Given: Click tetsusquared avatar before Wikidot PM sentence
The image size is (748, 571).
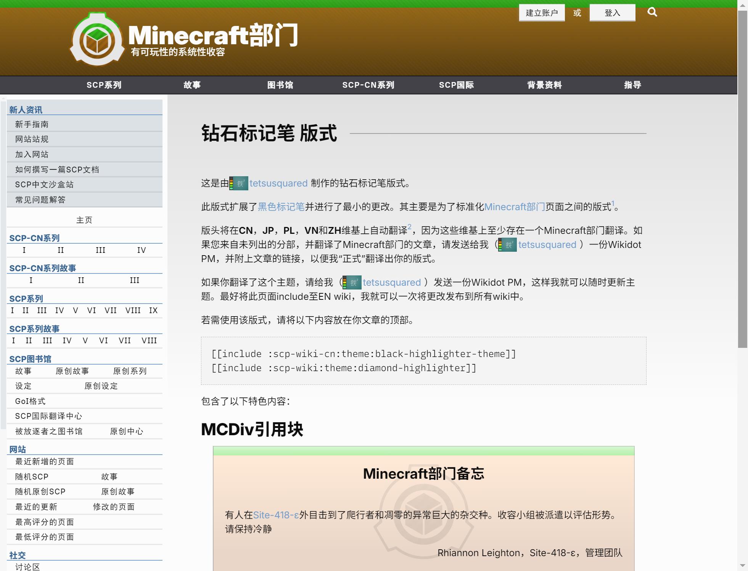Looking at the screenshot, I should point(507,245).
